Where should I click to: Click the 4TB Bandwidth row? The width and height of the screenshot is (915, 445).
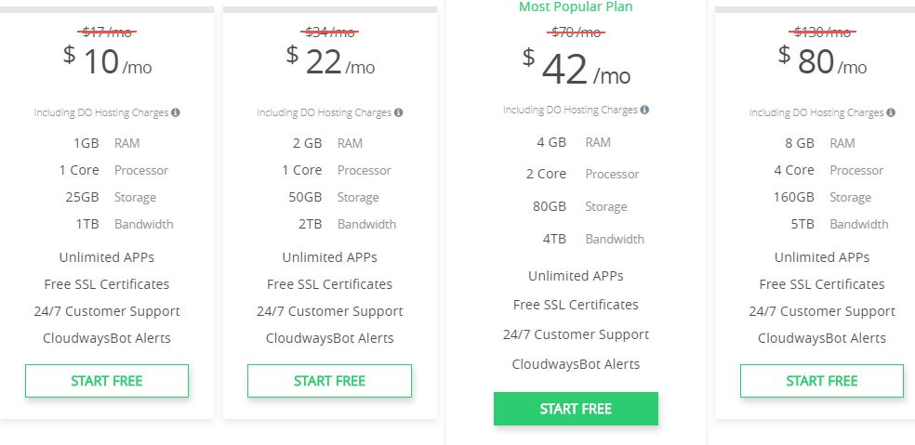click(593, 239)
